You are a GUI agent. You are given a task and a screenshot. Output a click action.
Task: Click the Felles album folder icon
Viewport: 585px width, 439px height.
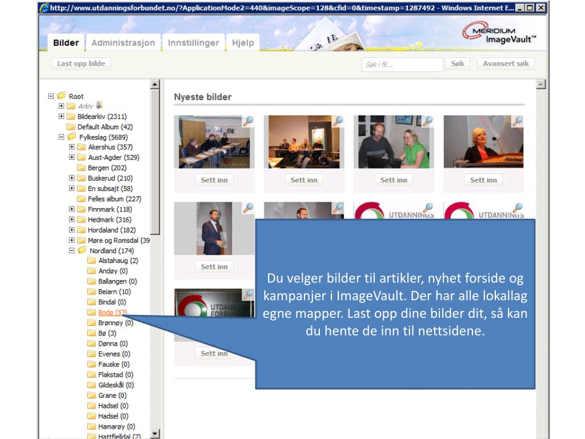(x=81, y=198)
